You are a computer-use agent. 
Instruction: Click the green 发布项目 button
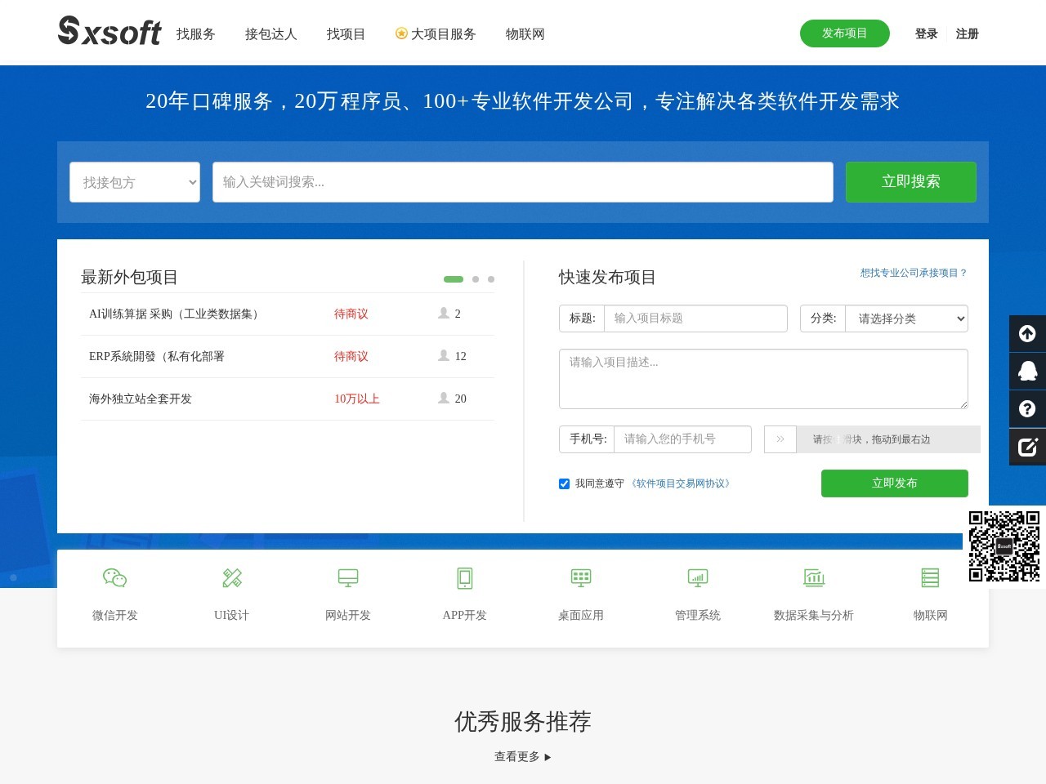tap(845, 33)
